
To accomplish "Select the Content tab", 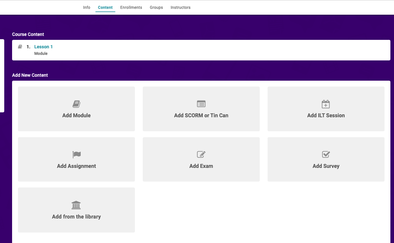I will click(105, 8).
